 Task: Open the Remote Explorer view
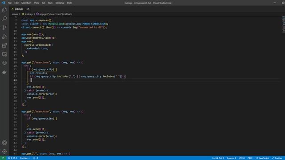[x=4, y=54]
